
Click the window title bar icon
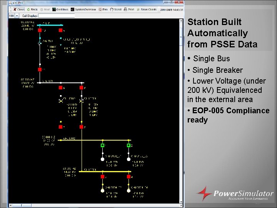[x=10, y=3]
